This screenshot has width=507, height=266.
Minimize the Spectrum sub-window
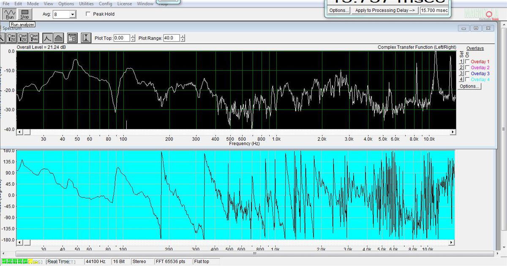(x=464, y=28)
